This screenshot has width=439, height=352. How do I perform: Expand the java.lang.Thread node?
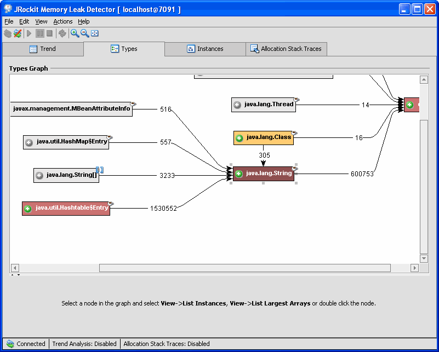(x=237, y=105)
